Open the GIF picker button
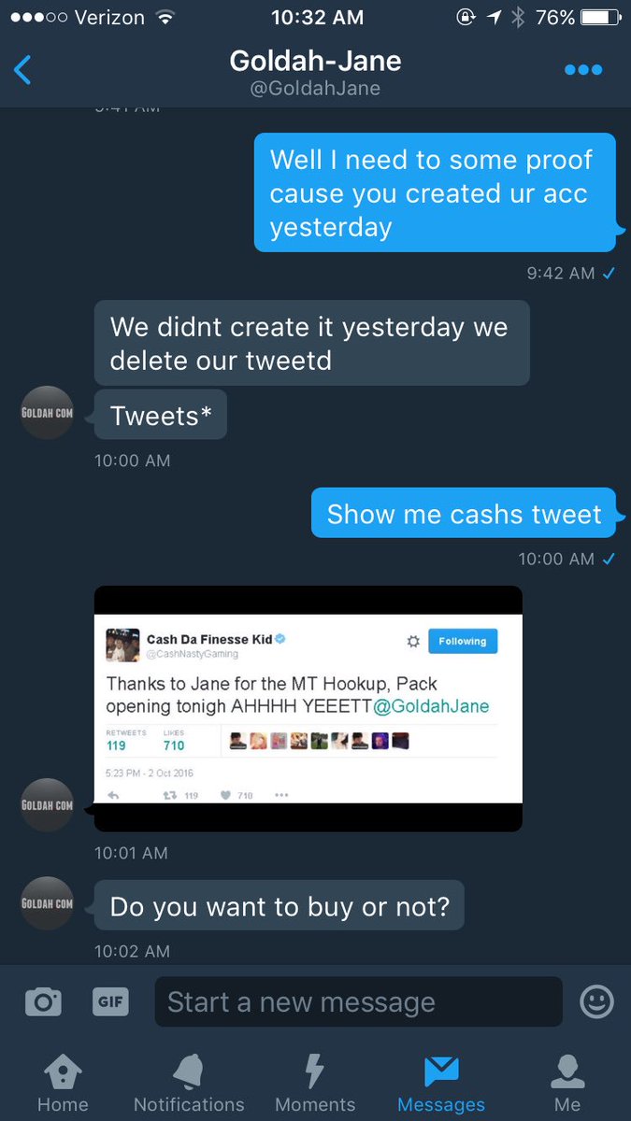This screenshot has width=631, height=1121. coord(110,1001)
